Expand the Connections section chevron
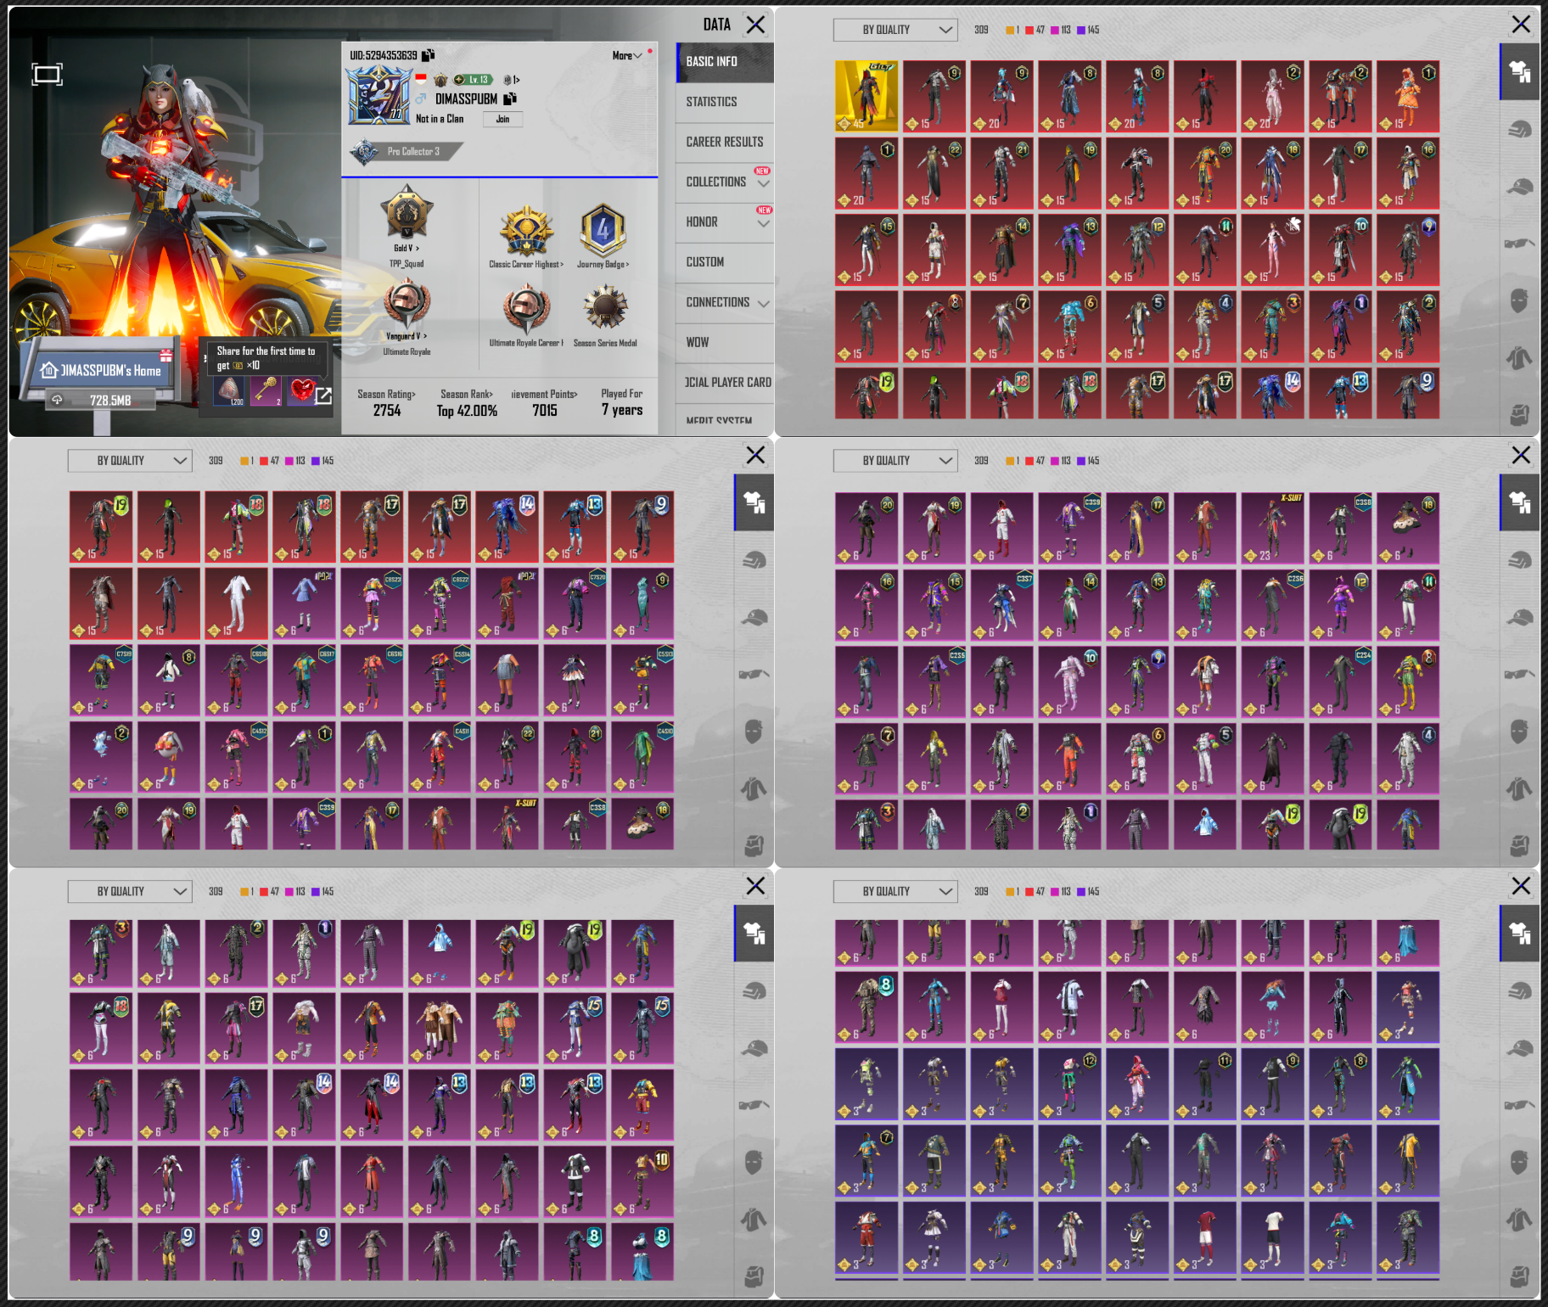The image size is (1548, 1307). [x=764, y=304]
